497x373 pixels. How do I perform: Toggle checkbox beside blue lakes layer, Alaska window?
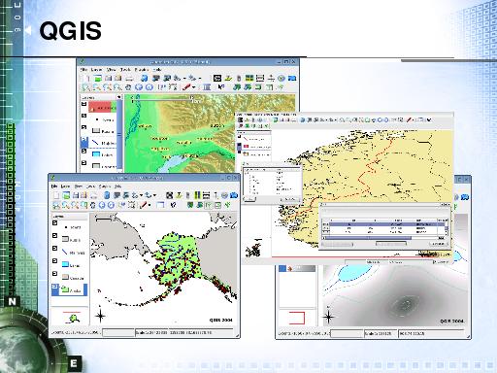[55, 261]
